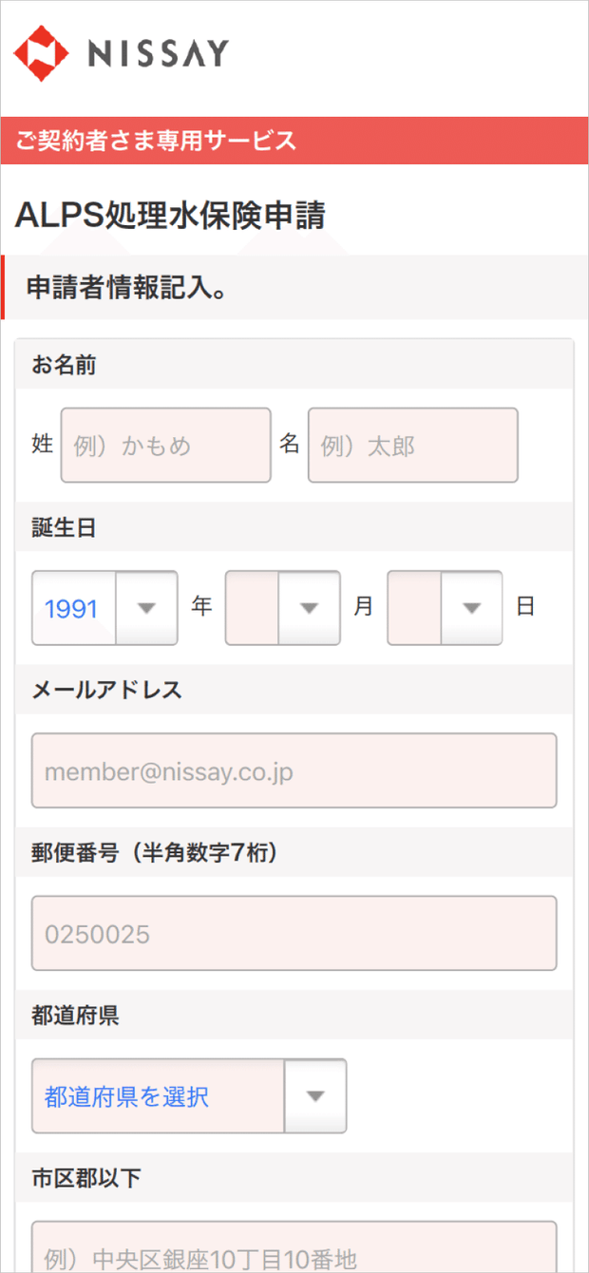Click the email address input field
This screenshot has width=589, height=1273.
point(294,770)
